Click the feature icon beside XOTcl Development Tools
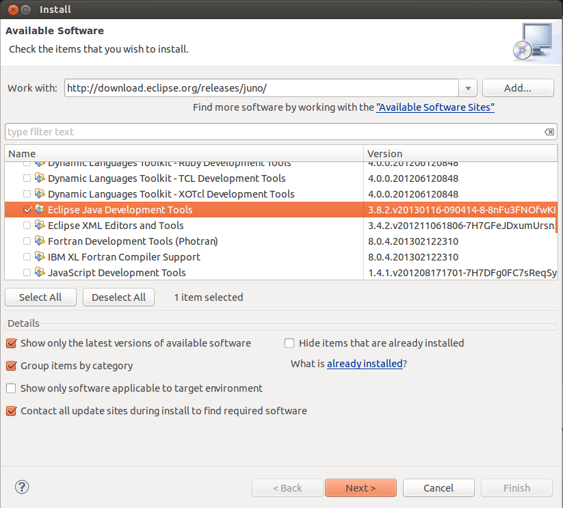The height and width of the screenshot is (508, 563). (x=40, y=193)
